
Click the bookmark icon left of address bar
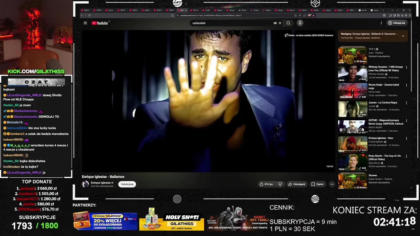(x=173, y=15)
